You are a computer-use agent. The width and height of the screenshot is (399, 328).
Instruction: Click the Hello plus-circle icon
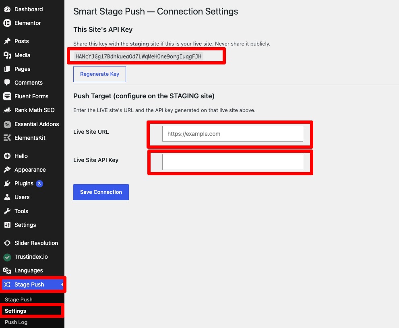pyautogui.click(x=7, y=156)
